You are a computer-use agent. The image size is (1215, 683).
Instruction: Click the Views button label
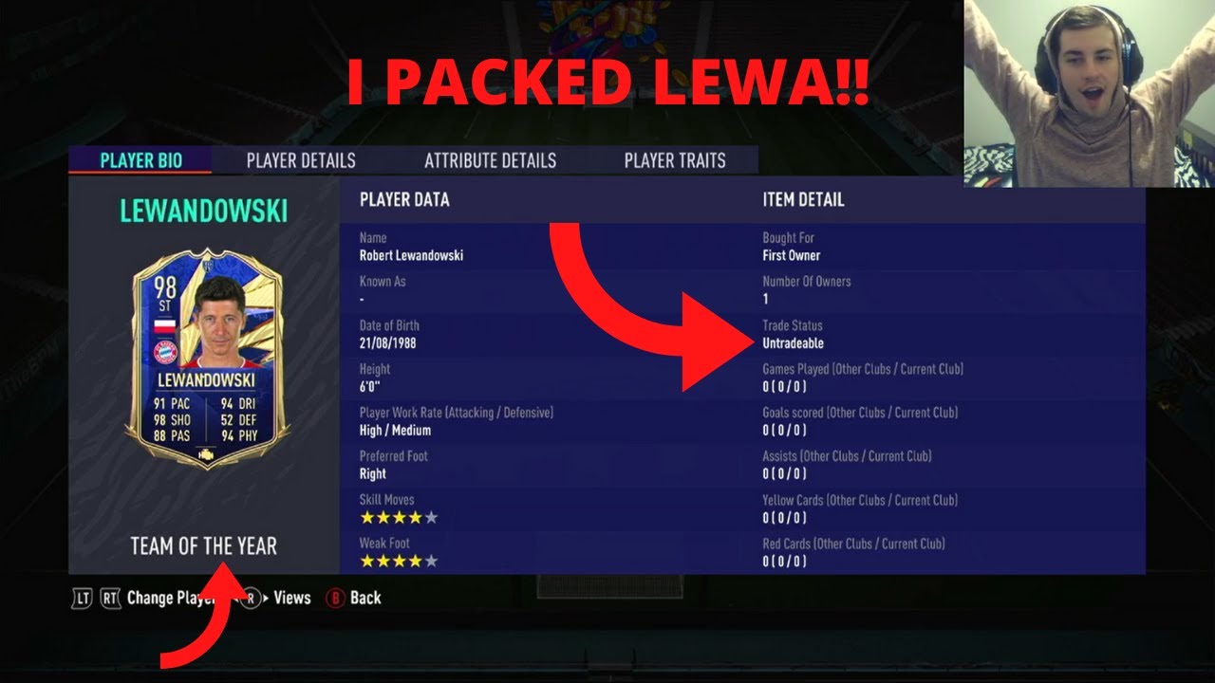[292, 598]
